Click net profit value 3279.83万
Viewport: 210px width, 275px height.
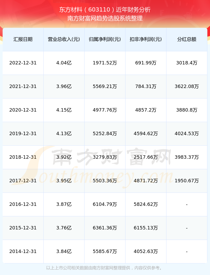click(105, 157)
